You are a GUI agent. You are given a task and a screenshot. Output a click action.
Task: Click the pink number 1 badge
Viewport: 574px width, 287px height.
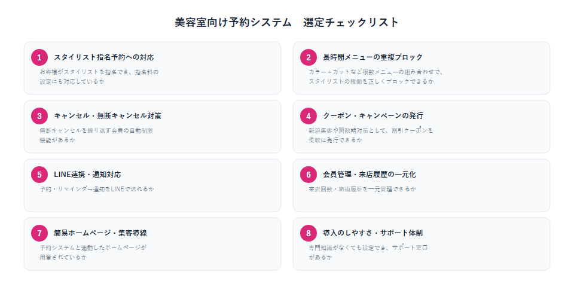pos(39,57)
